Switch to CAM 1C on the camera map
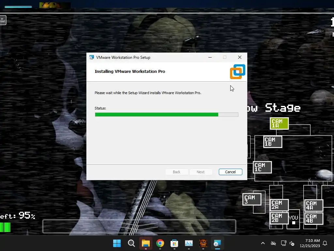Screen dimensions: 334x251 click(263, 167)
